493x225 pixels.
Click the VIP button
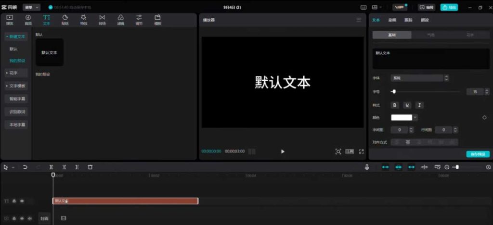tap(400, 7)
